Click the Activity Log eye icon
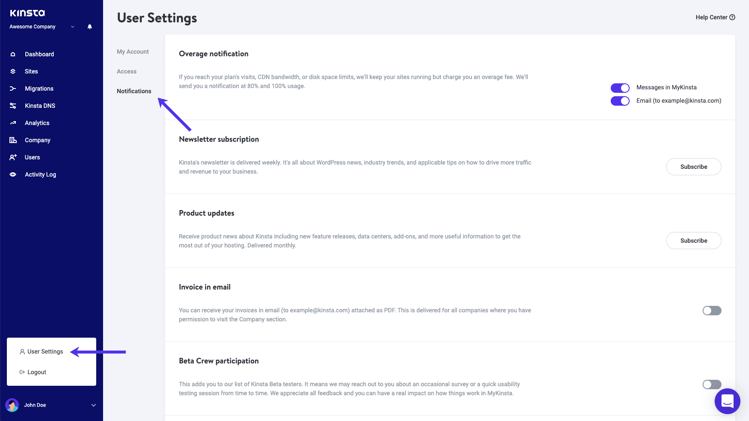This screenshot has width=749, height=421. 13,174
